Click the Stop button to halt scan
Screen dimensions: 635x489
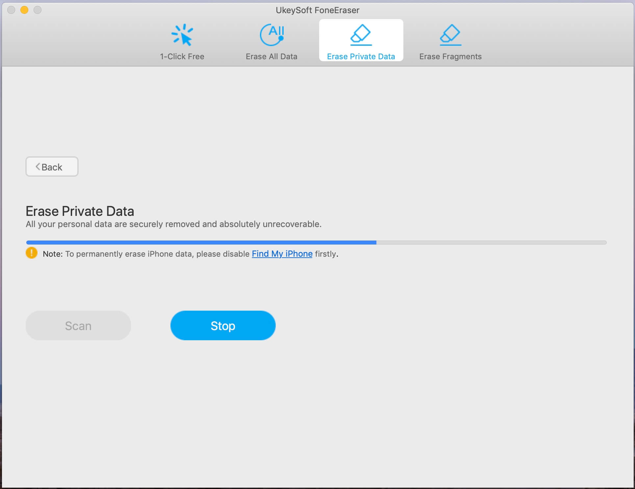pyautogui.click(x=223, y=325)
